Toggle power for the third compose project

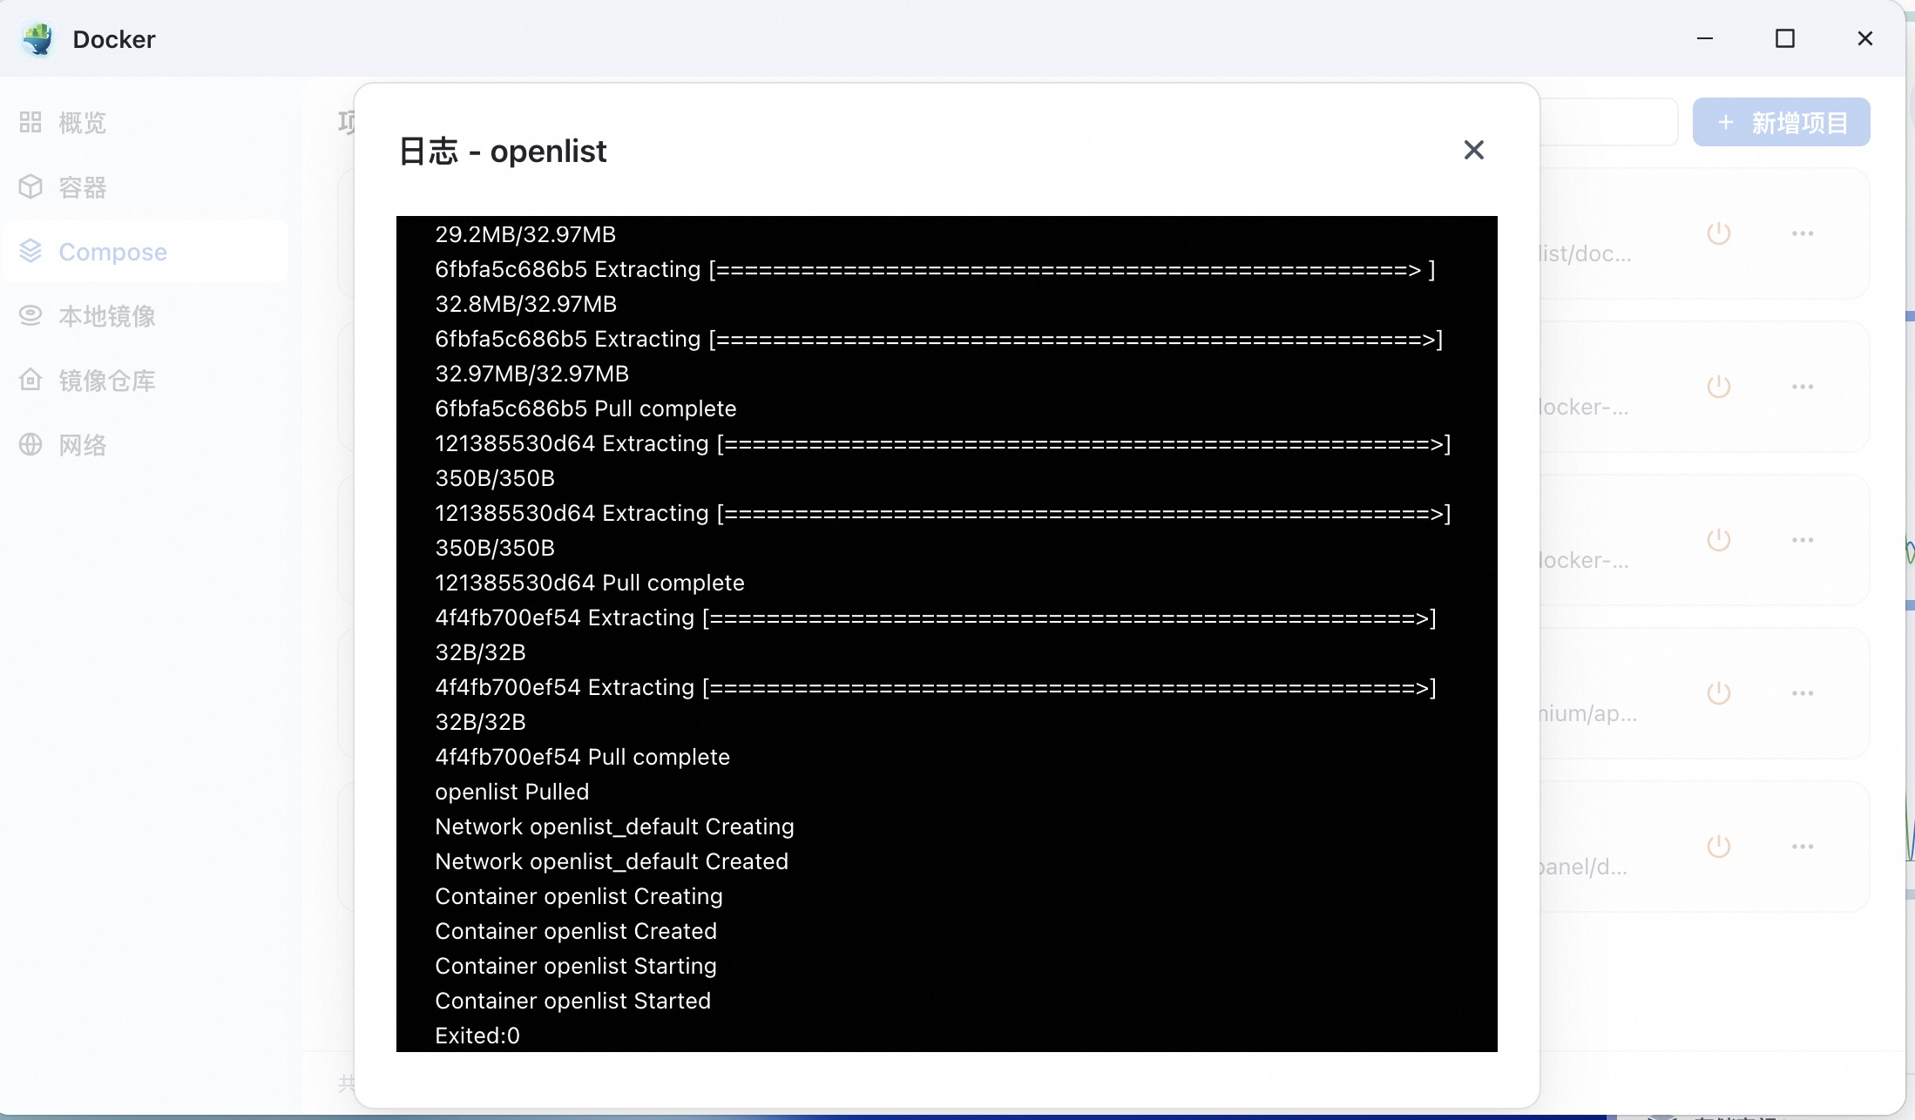(x=1718, y=540)
